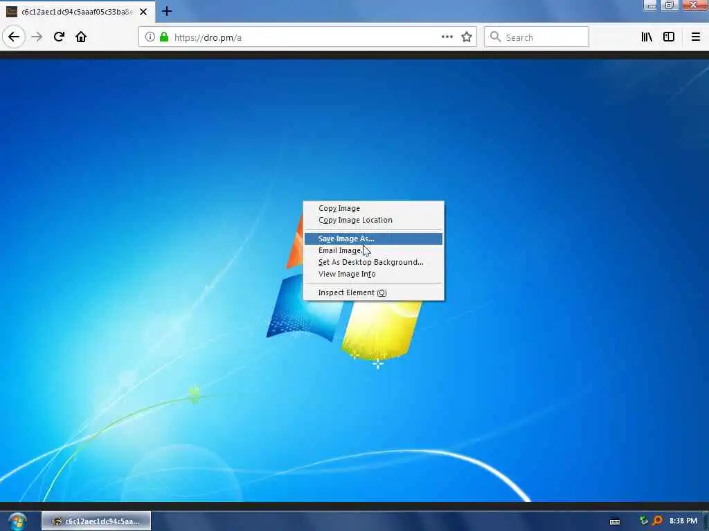The height and width of the screenshot is (531, 709).
Task: Choose Copy Image from context menu
Action: (373, 208)
